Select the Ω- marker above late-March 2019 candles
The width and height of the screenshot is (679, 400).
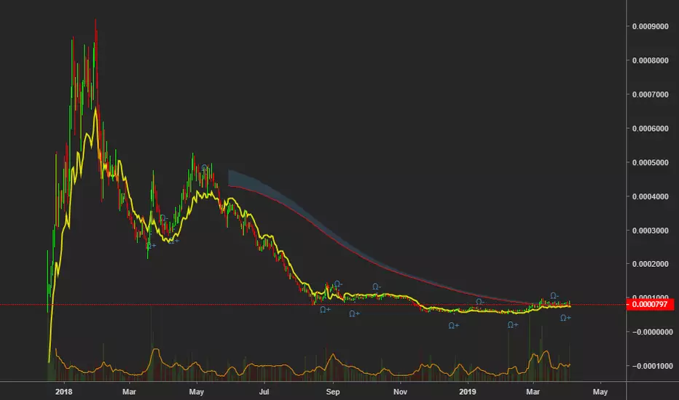[x=554, y=296]
